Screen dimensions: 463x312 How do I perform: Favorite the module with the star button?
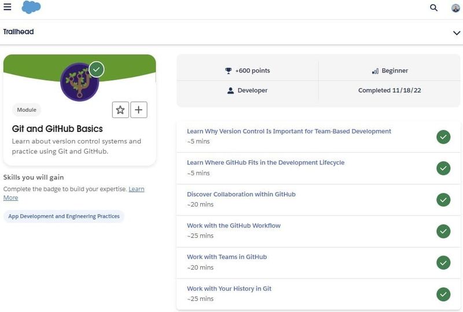[x=120, y=110]
